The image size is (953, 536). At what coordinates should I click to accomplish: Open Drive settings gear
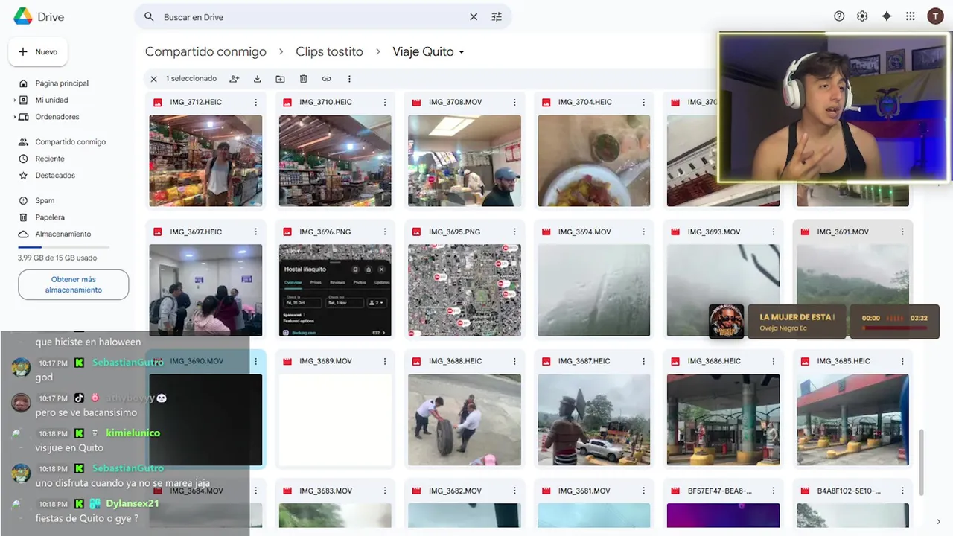coord(862,16)
